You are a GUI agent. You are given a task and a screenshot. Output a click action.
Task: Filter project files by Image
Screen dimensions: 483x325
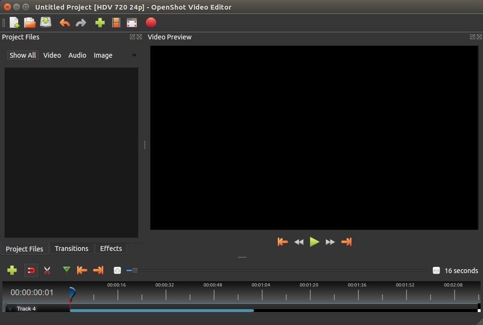click(x=103, y=55)
